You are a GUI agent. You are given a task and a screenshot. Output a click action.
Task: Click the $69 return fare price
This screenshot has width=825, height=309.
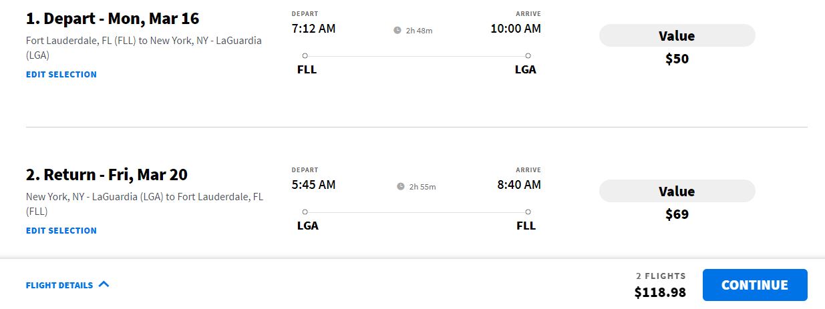(677, 215)
